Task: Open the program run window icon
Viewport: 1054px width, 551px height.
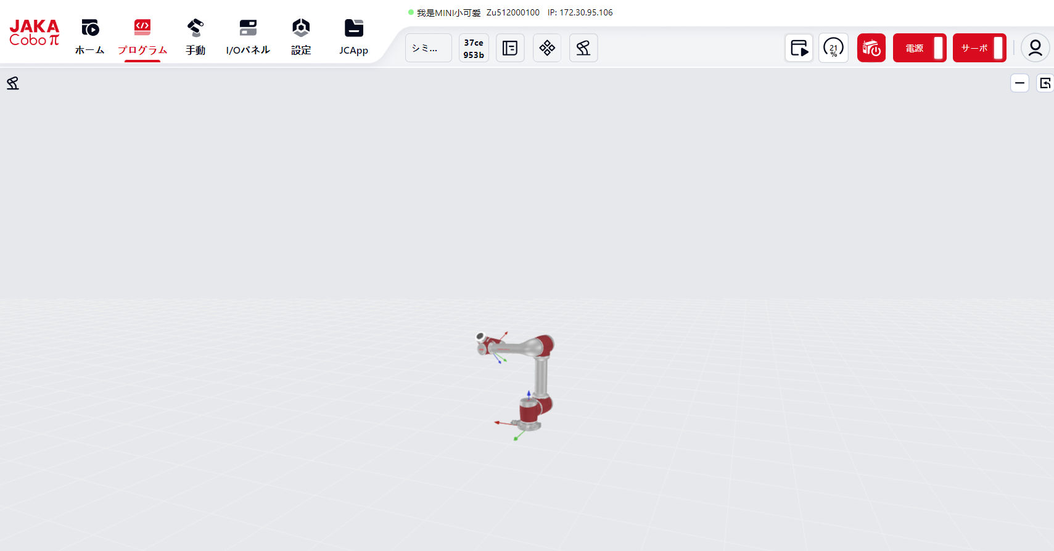Action: (799, 48)
